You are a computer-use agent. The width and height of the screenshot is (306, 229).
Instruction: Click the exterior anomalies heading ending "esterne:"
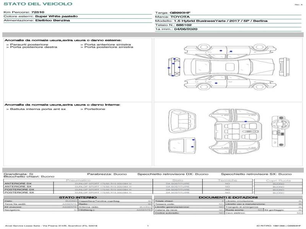(63, 40)
